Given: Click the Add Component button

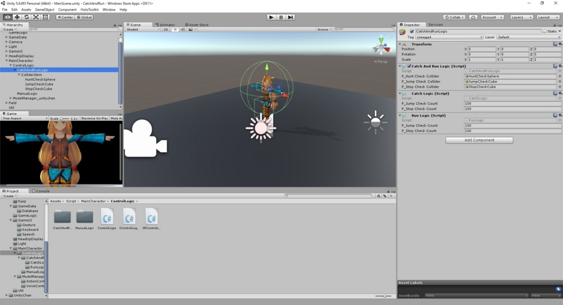Looking at the screenshot, I should (479, 140).
